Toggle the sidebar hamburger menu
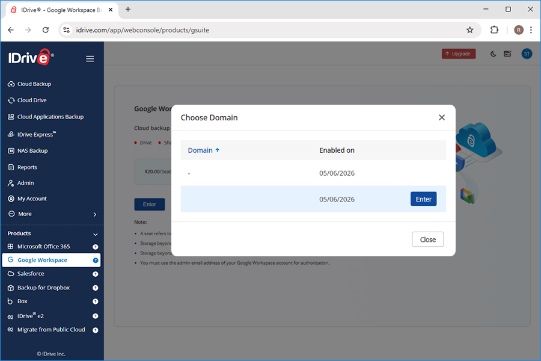The width and height of the screenshot is (541, 361). [x=90, y=59]
